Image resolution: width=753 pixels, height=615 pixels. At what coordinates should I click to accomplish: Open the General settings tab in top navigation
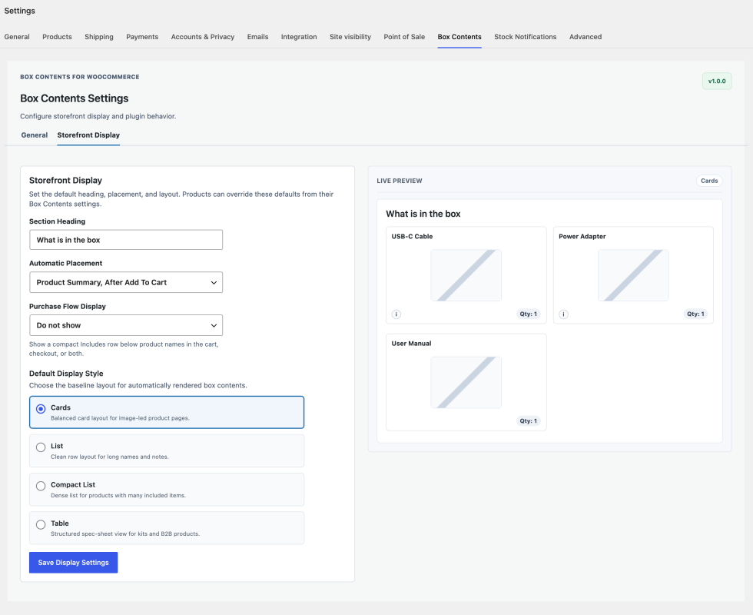tap(17, 37)
